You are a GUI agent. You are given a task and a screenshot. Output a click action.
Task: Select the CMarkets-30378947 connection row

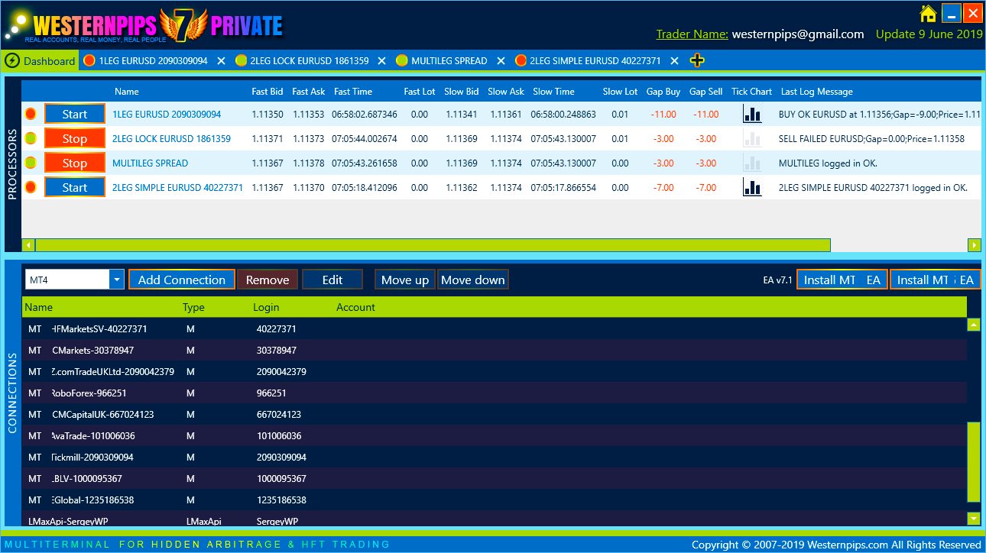[x=495, y=351]
